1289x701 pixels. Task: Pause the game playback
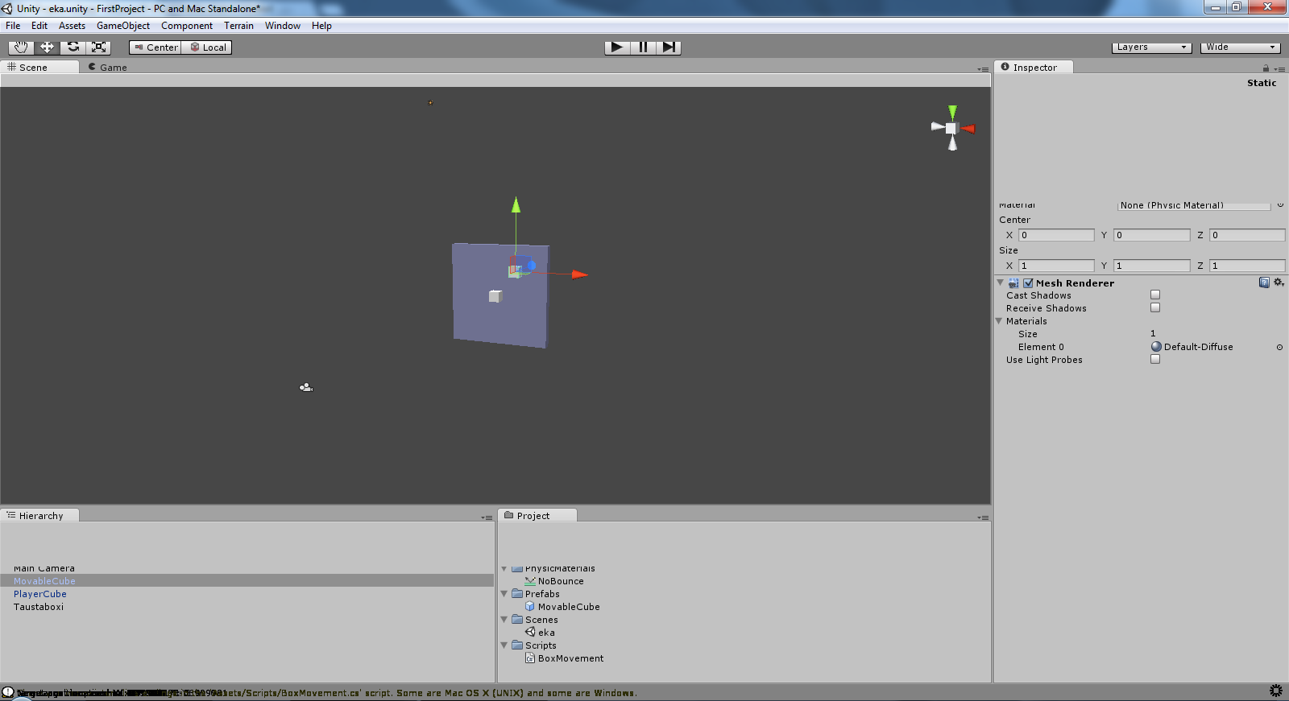(643, 47)
